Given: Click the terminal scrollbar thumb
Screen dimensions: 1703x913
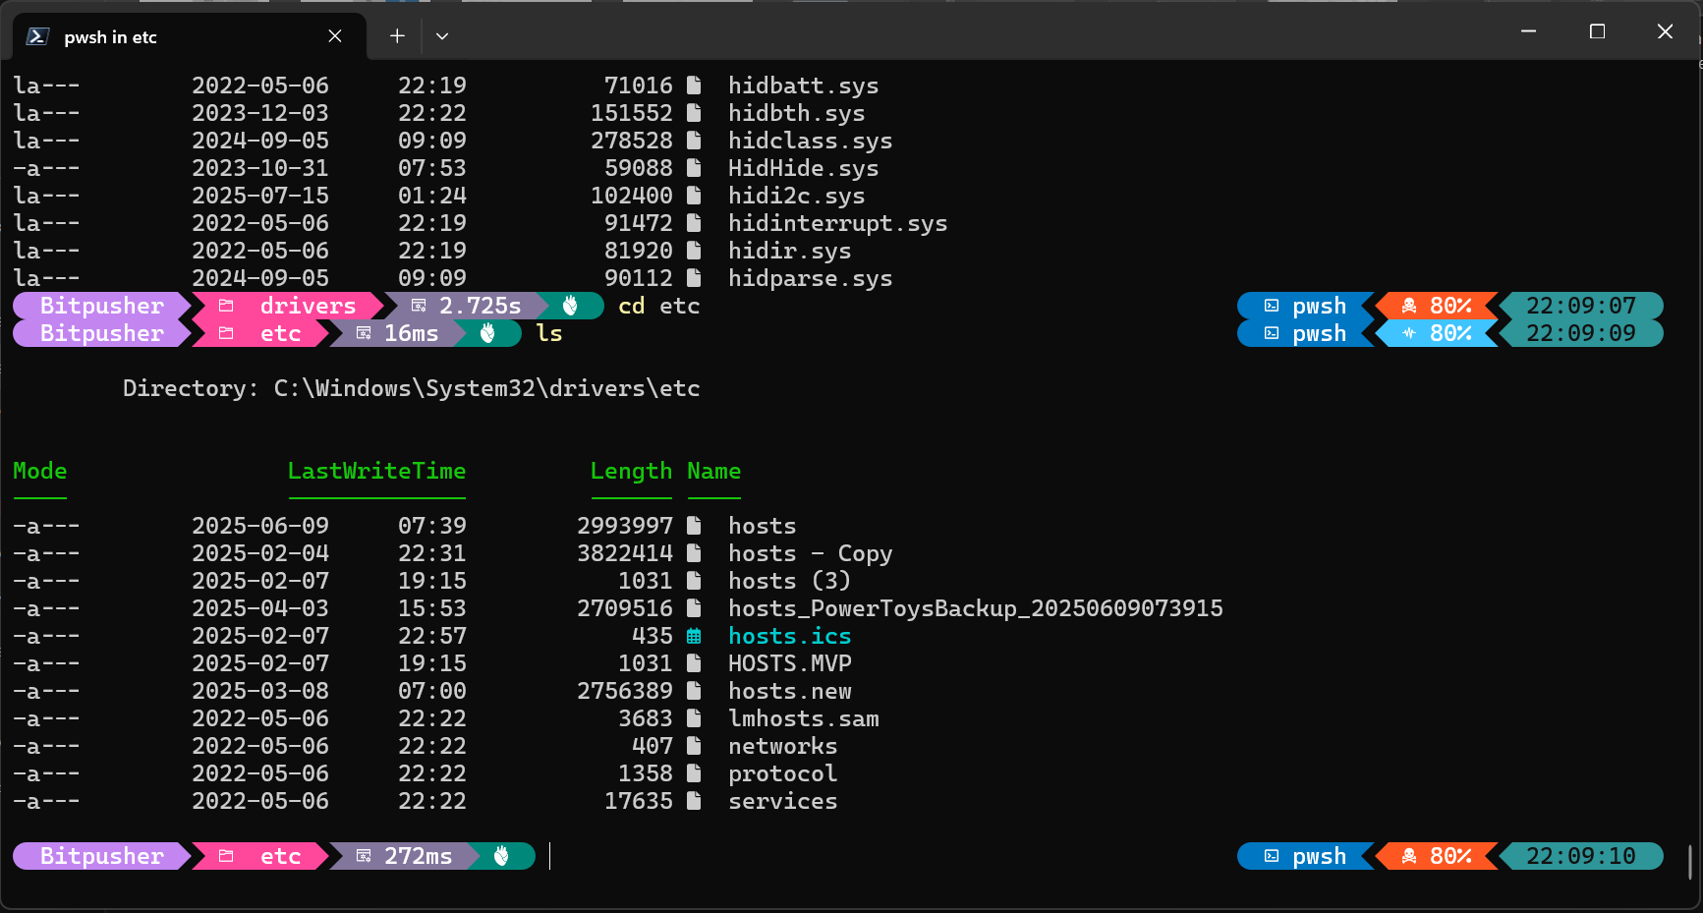Looking at the screenshot, I should point(1690,862).
